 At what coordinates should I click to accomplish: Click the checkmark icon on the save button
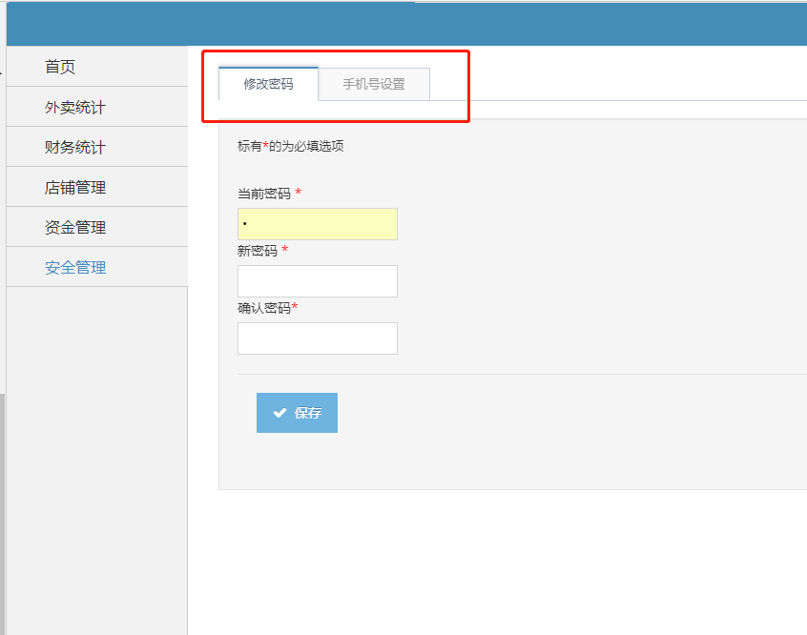tap(279, 413)
